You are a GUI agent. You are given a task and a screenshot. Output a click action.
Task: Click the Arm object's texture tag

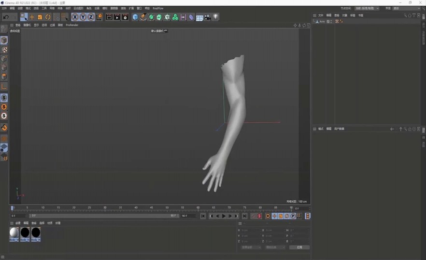tap(337, 21)
